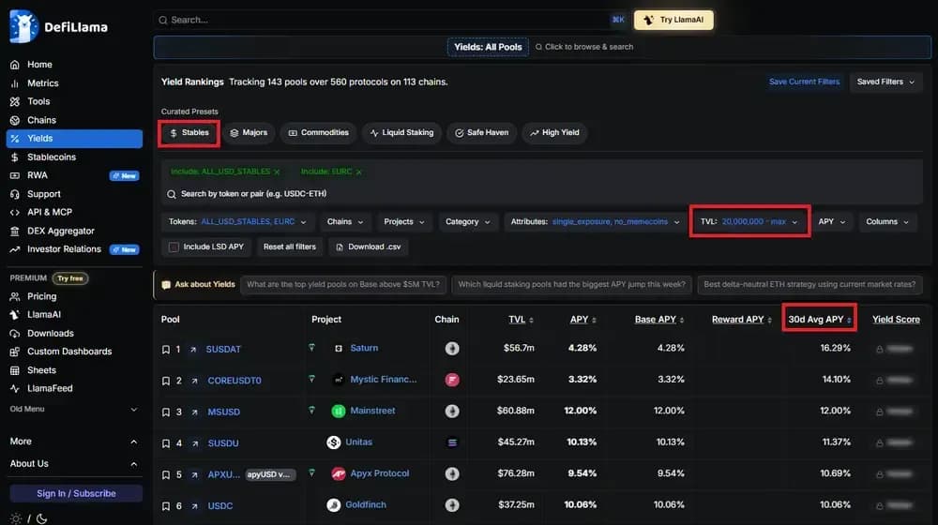Open the Attributes filter dropdown
This screenshot has height=525, width=938.
(596, 222)
